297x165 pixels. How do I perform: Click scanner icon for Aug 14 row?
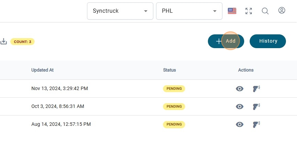coord(256,124)
